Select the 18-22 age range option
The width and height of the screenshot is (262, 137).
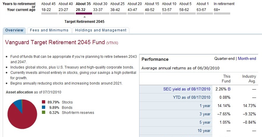tap(49, 8)
